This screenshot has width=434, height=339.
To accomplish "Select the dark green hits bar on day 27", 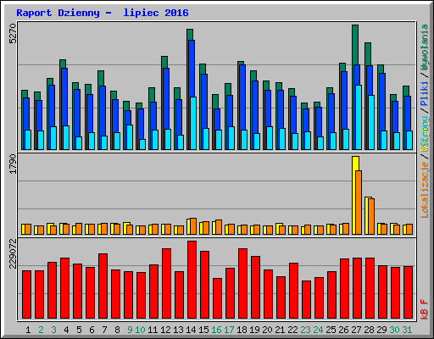I will (x=355, y=45).
